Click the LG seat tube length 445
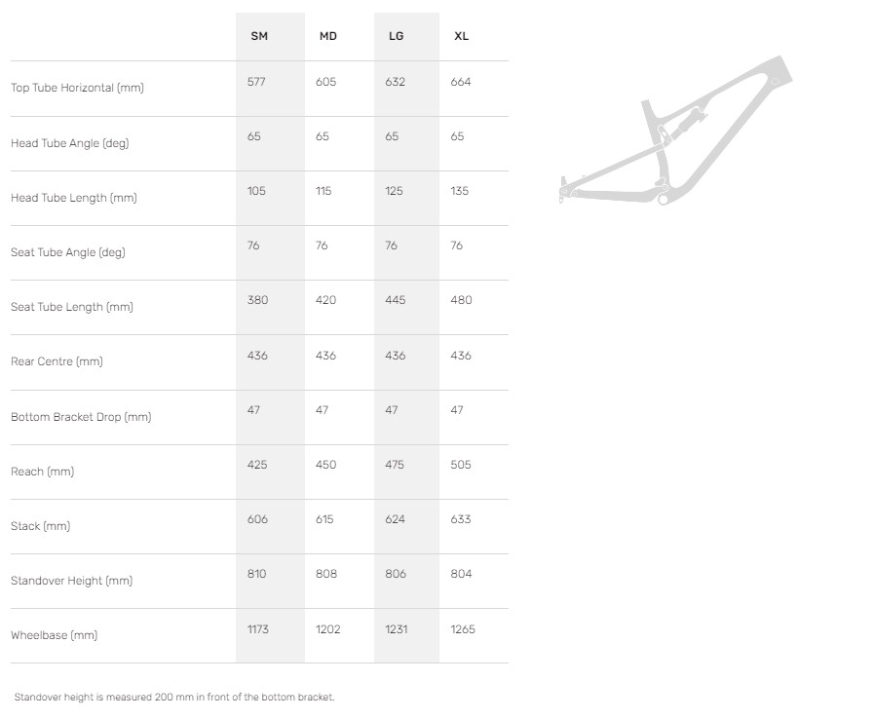 tap(395, 300)
